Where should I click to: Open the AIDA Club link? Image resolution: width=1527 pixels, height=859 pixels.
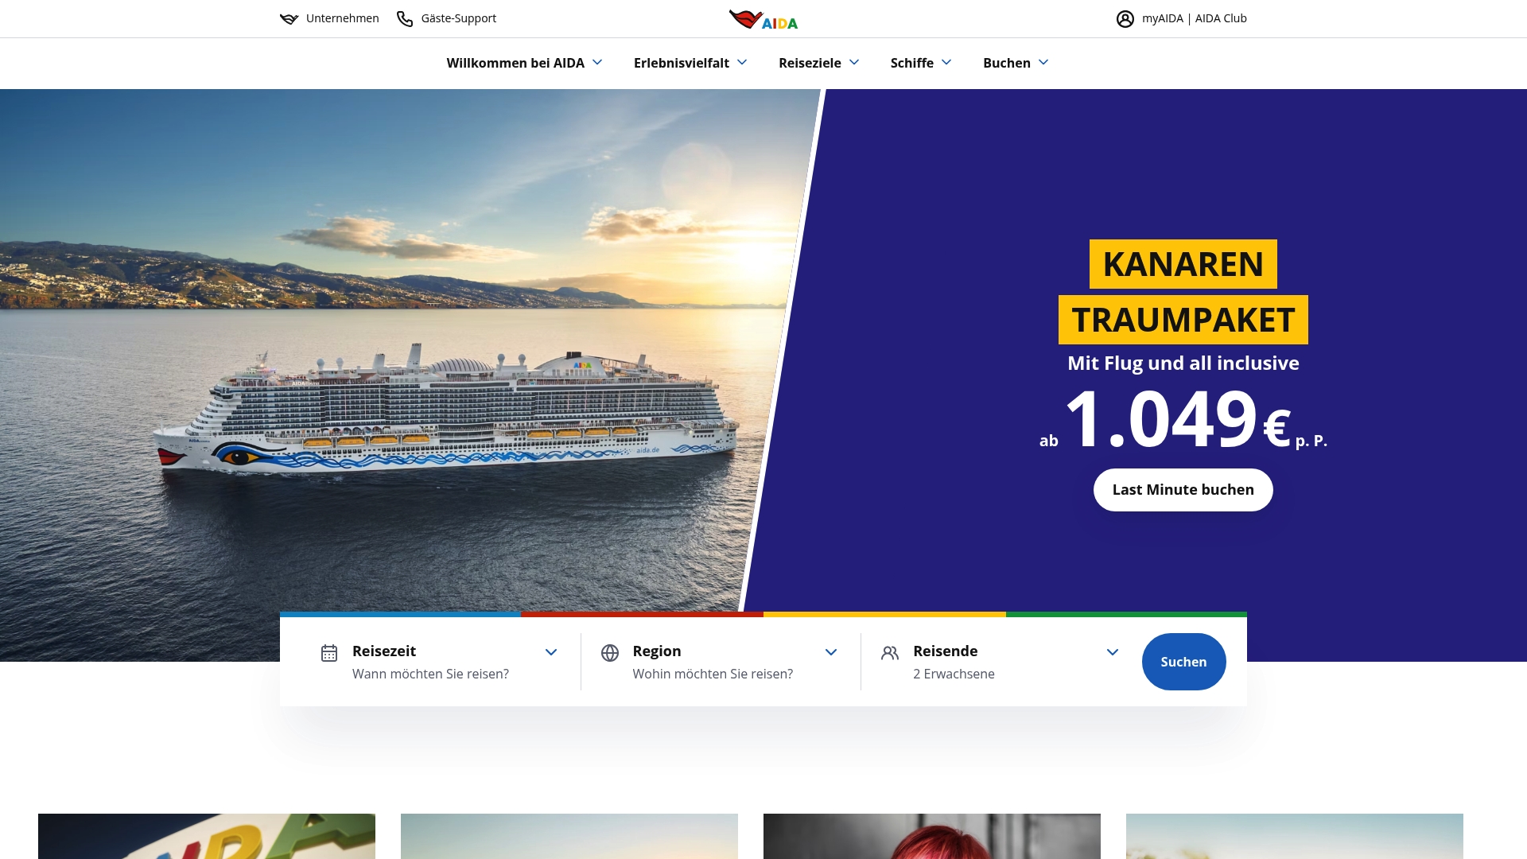1221,18
